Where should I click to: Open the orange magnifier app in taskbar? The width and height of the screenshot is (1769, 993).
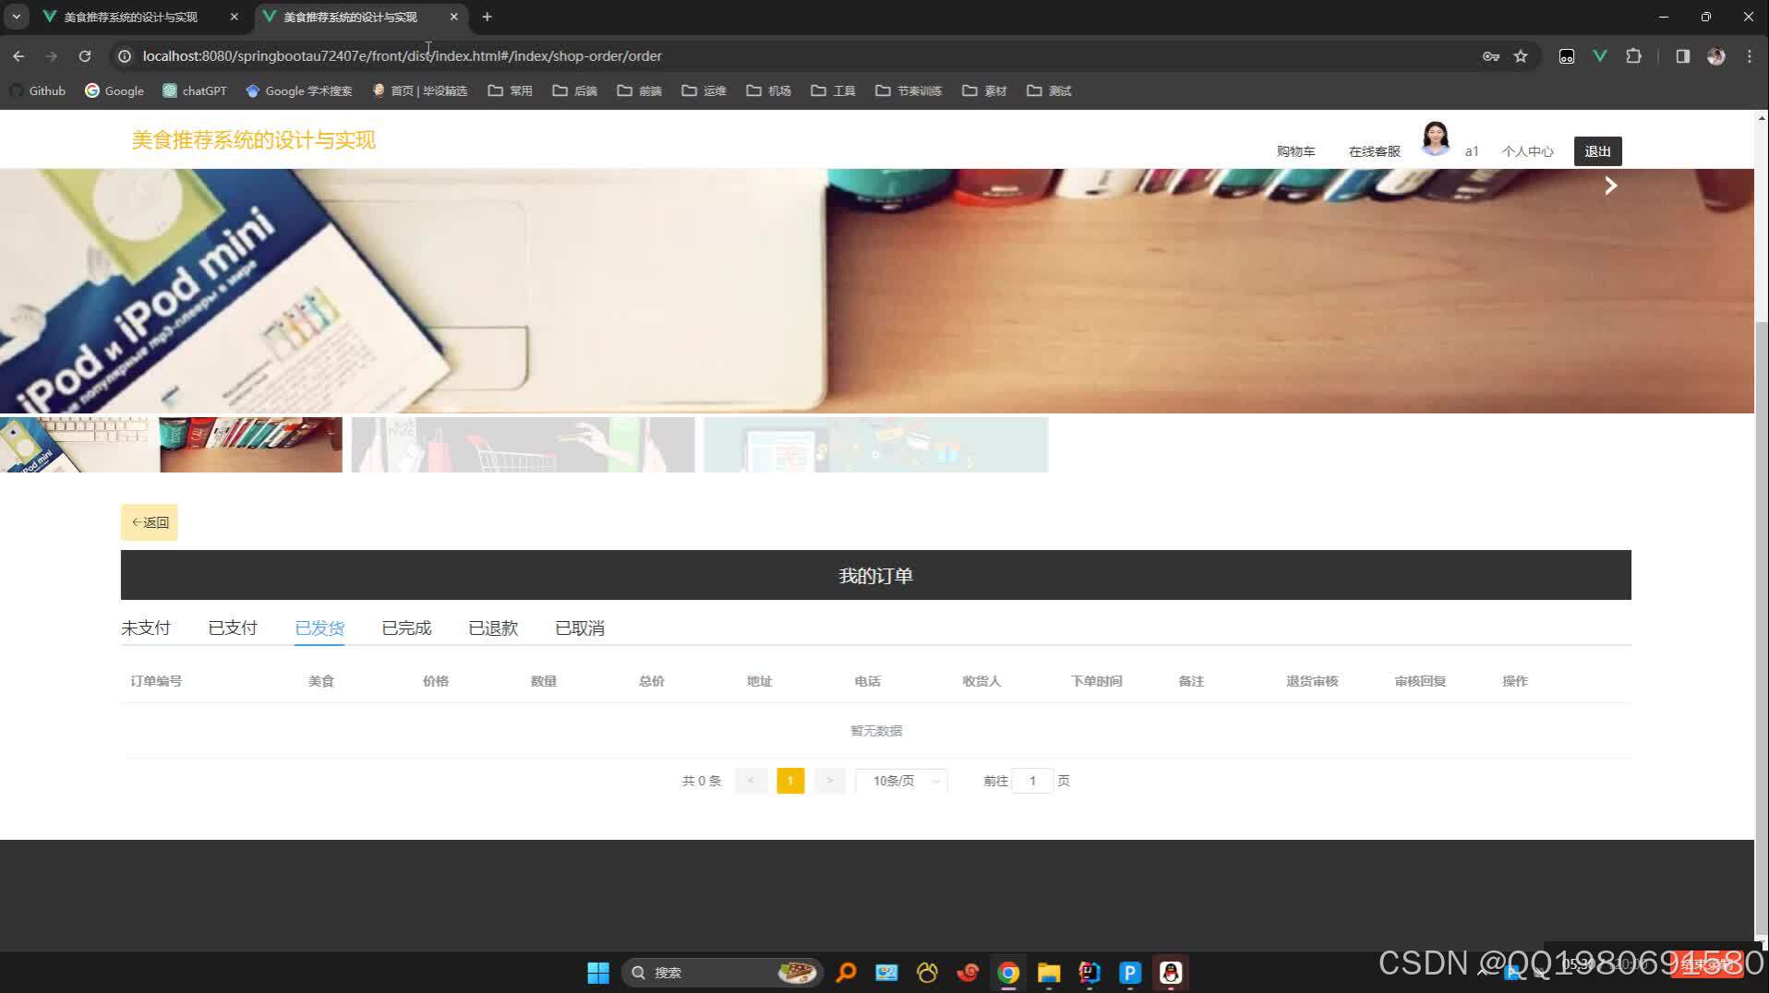click(x=846, y=973)
